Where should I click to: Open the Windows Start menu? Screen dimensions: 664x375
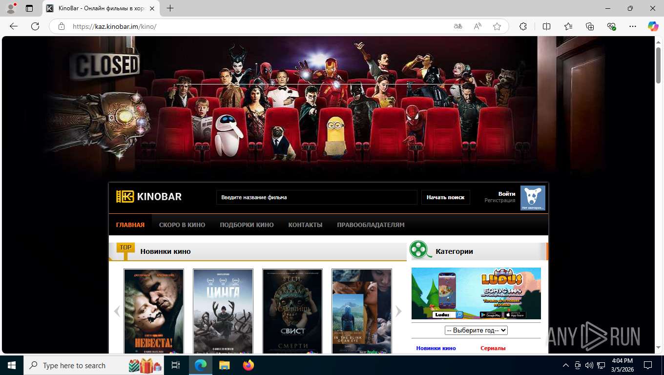11,365
